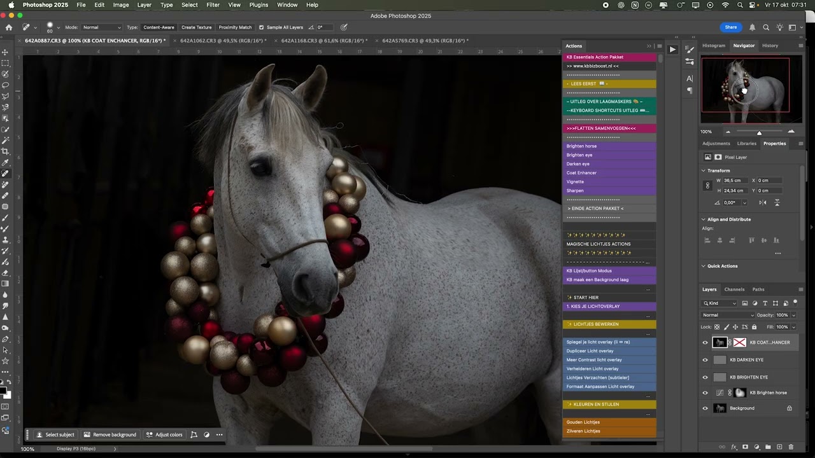This screenshot has width=815, height=458.
Task: Switch to the Histogram tab
Action: pos(713,46)
